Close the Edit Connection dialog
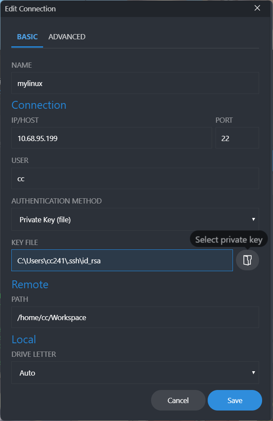The width and height of the screenshot is (273, 421). [257, 8]
